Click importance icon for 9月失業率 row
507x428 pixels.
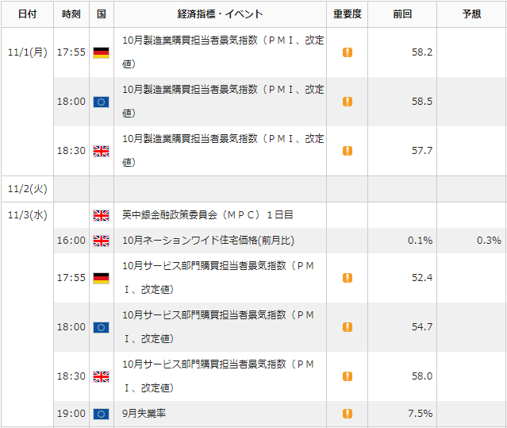(x=348, y=414)
